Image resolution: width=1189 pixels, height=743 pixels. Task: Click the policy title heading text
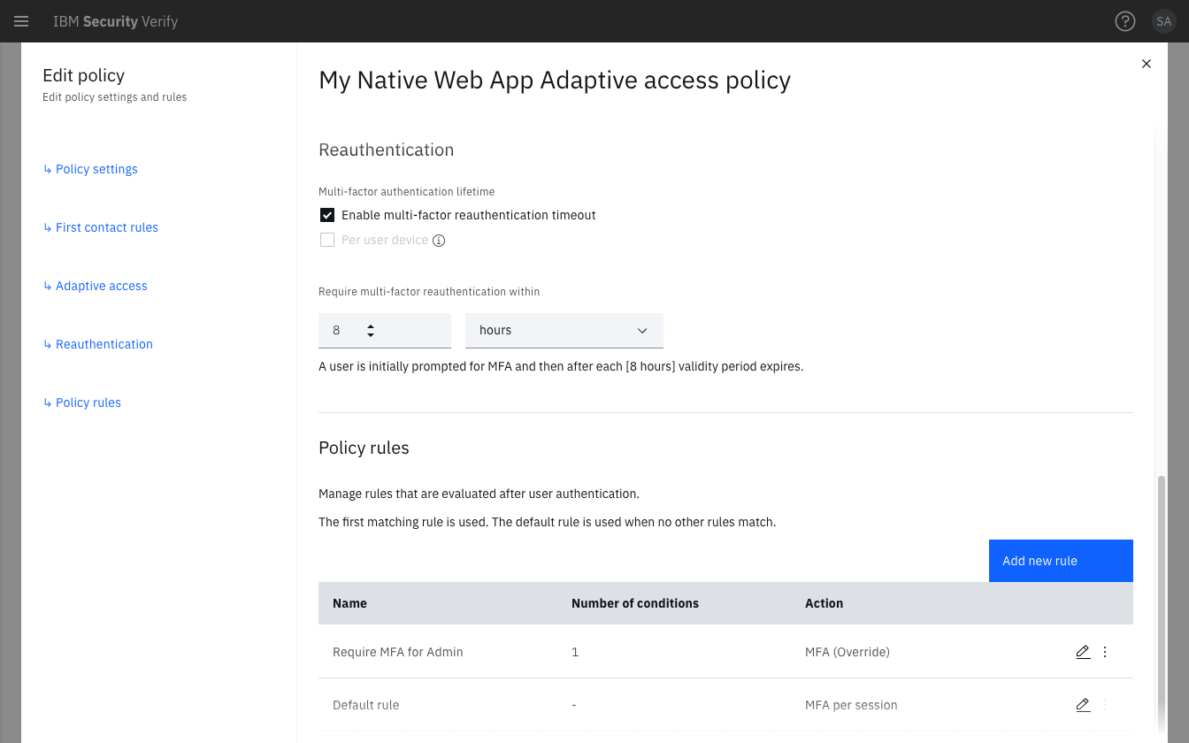click(555, 80)
